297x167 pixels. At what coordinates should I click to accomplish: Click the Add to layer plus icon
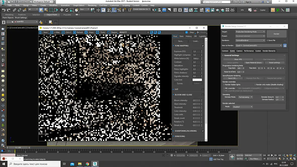tap(41, 22)
